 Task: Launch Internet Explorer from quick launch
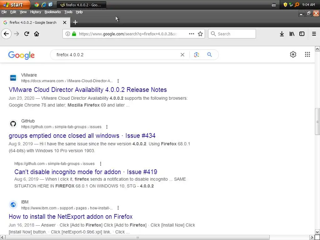[44, 5]
